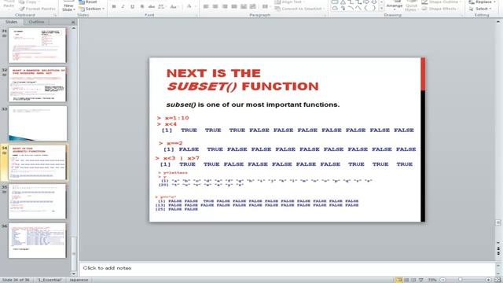Click the New Slide button
Screen dimensions: 503x283
(68, 6)
